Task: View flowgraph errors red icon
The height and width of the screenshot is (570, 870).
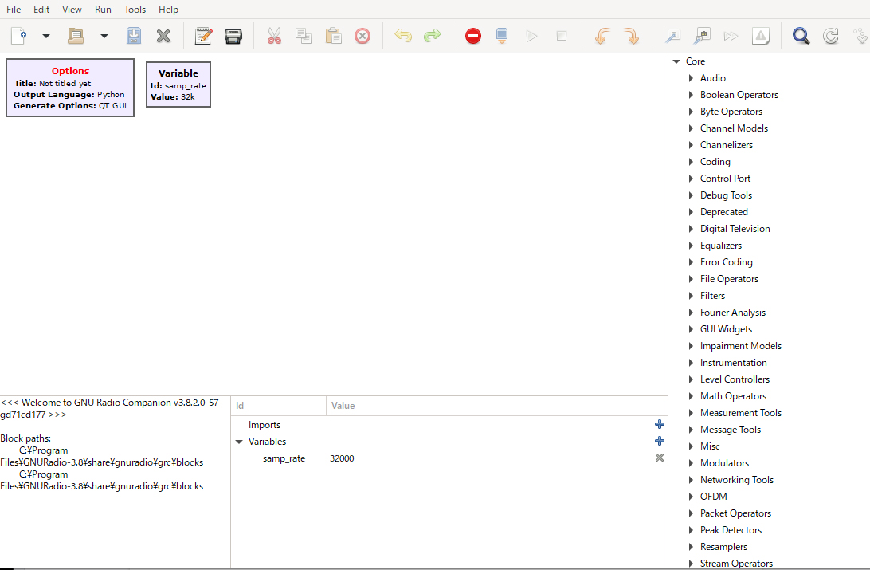Action: click(473, 36)
